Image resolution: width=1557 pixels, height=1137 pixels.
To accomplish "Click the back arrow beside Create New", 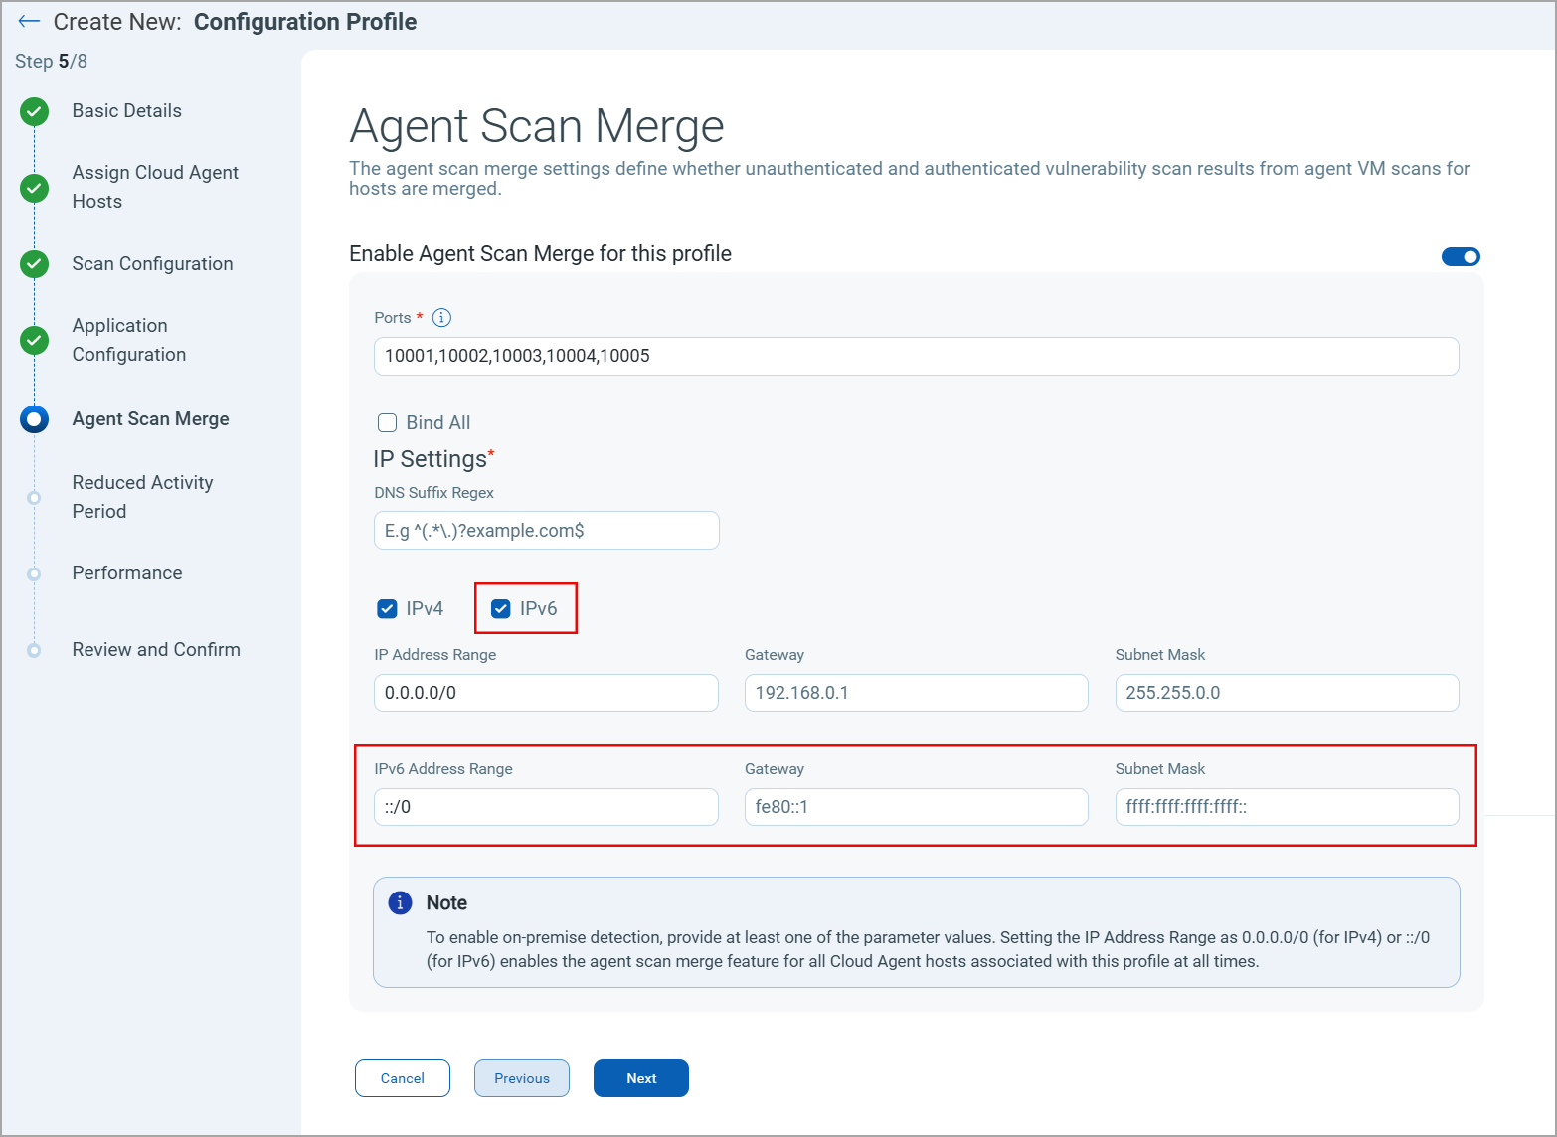I will [x=29, y=22].
